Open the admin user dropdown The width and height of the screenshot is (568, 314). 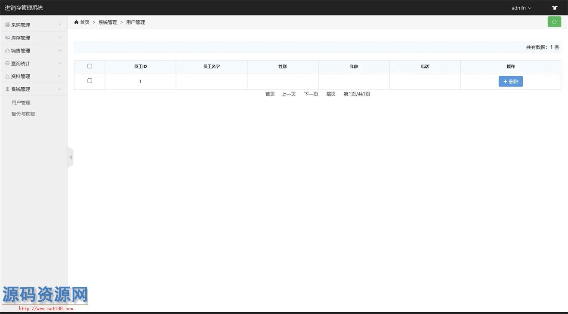click(x=522, y=8)
